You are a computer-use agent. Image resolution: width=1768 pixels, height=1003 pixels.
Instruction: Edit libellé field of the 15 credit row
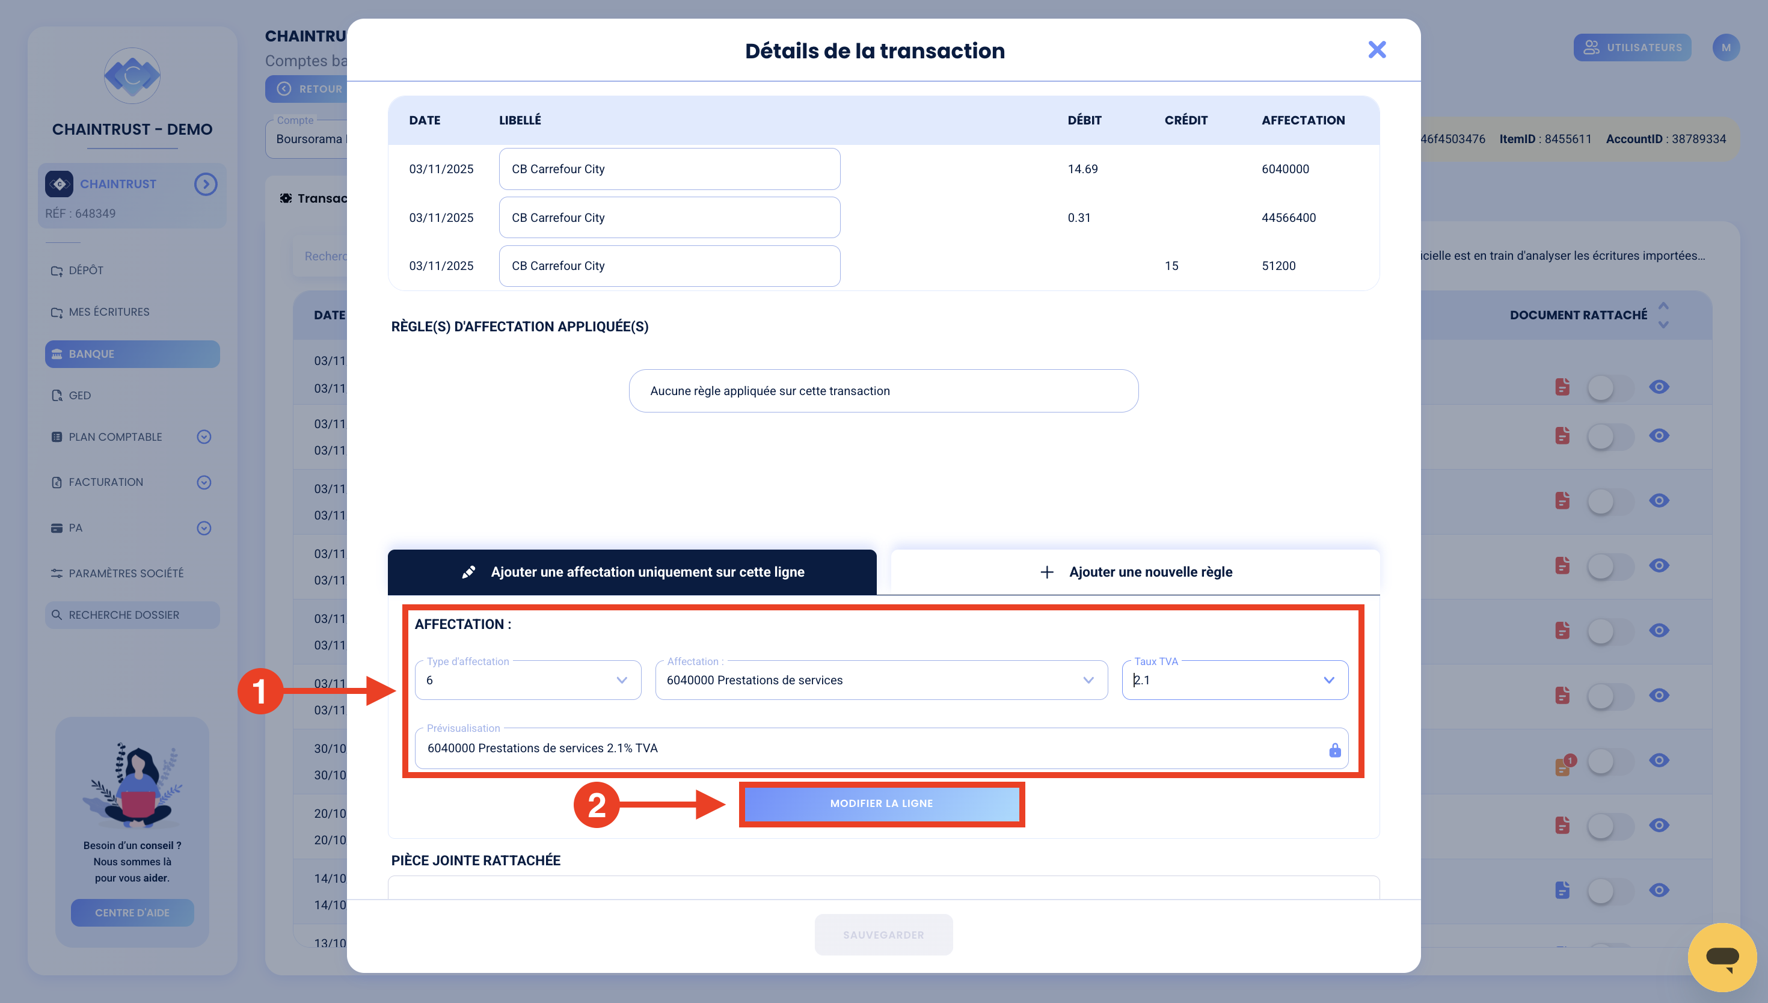[x=669, y=266]
